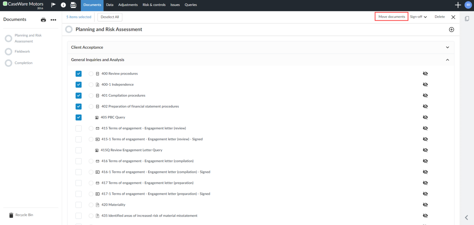Click the global plus icon in top bar
The width and height of the screenshot is (474, 225).
pos(458,5)
